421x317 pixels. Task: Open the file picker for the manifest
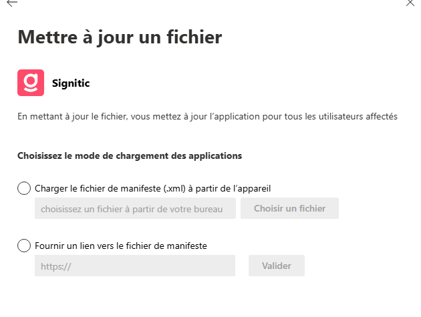click(x=290, y=208)
